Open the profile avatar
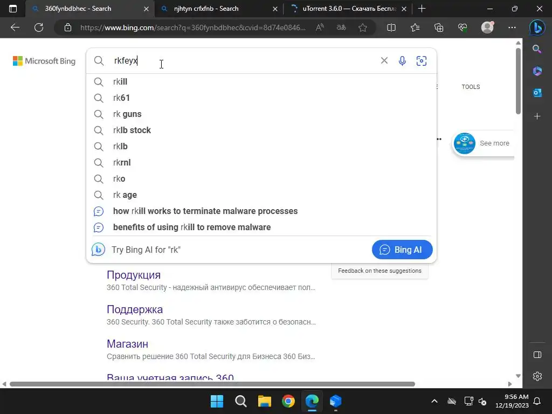 pyautogui.click(x=487, y=27)
